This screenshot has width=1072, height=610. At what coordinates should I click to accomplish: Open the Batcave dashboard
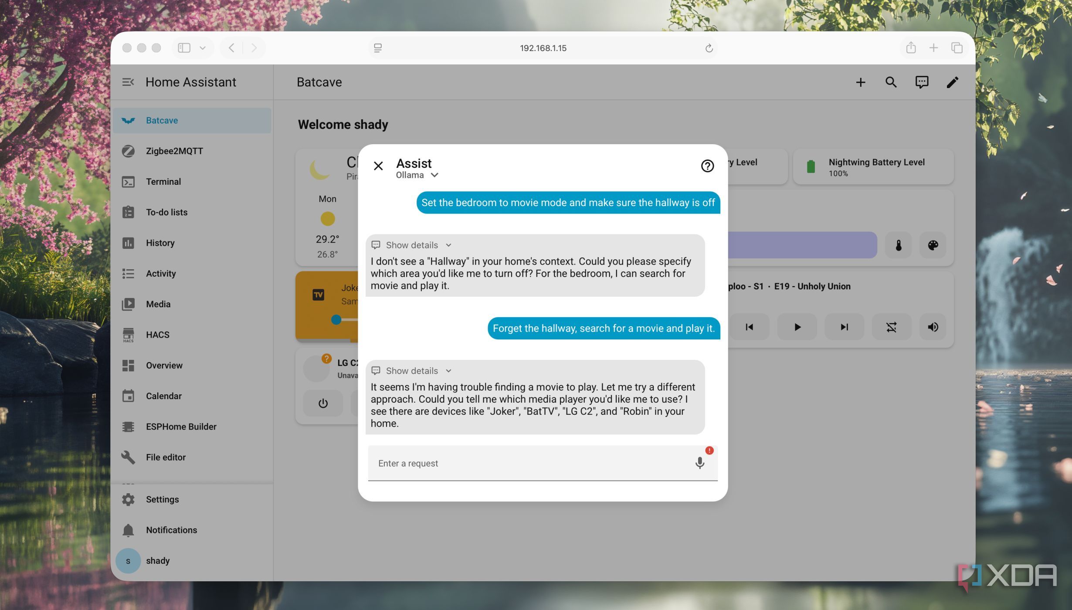(192, 120)
